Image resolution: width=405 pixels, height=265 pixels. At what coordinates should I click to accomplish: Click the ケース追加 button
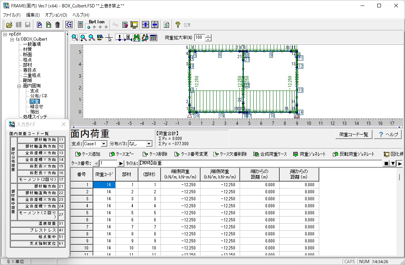[87, 154]
